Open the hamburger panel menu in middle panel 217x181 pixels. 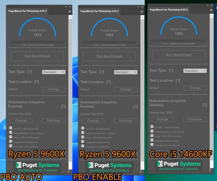tap(141, 11)
